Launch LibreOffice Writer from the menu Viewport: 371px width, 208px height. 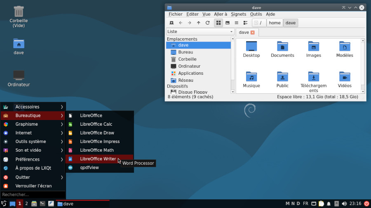pyautogui.click(x=100, y=159)
